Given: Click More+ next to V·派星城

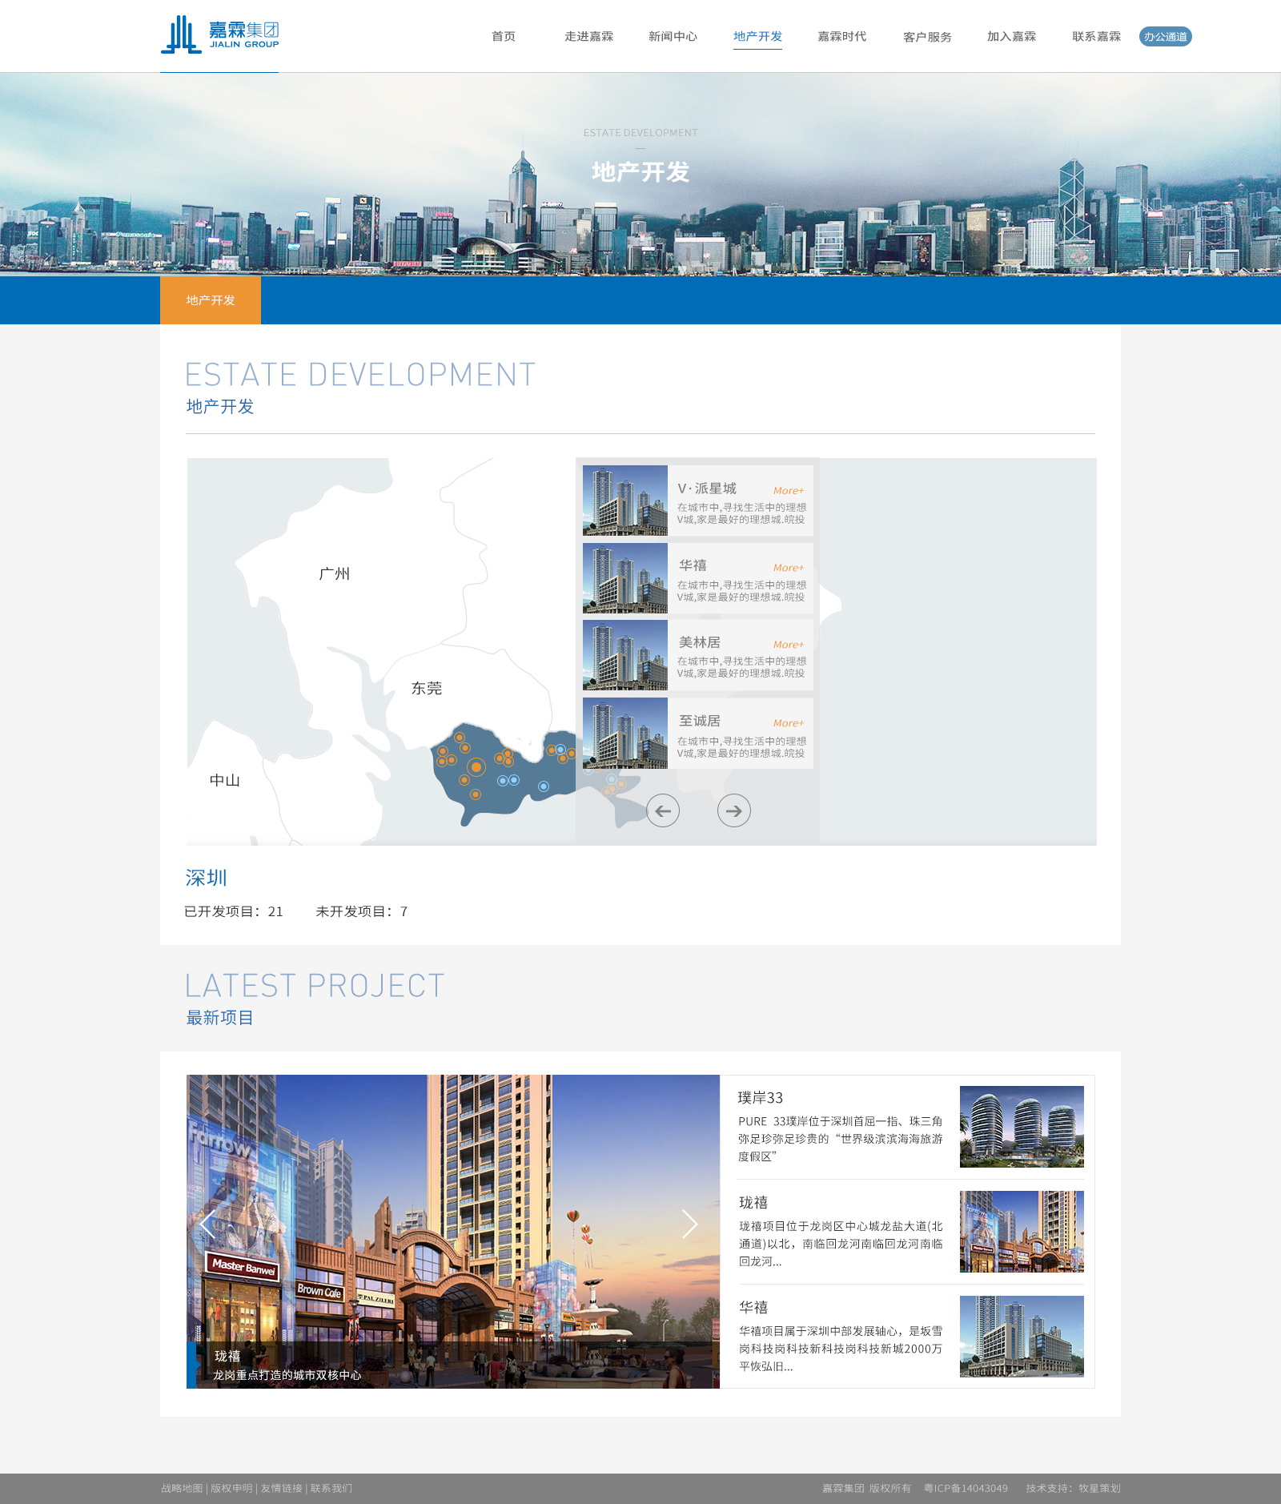Looking at the screenshot, I should click(x=788, y=489).
